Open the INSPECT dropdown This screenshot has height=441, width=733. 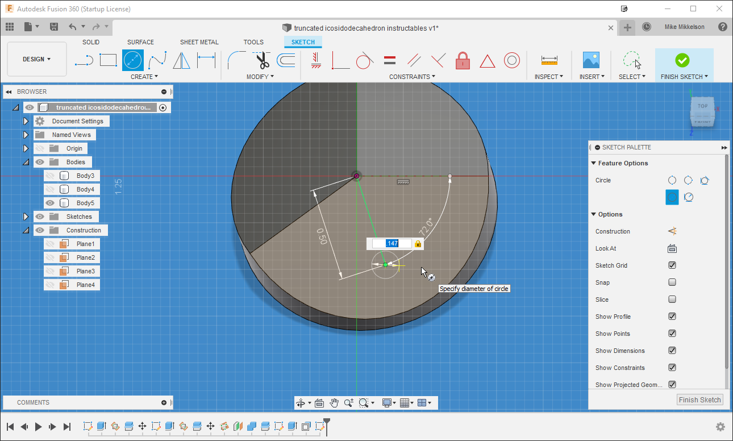(549, 77)
